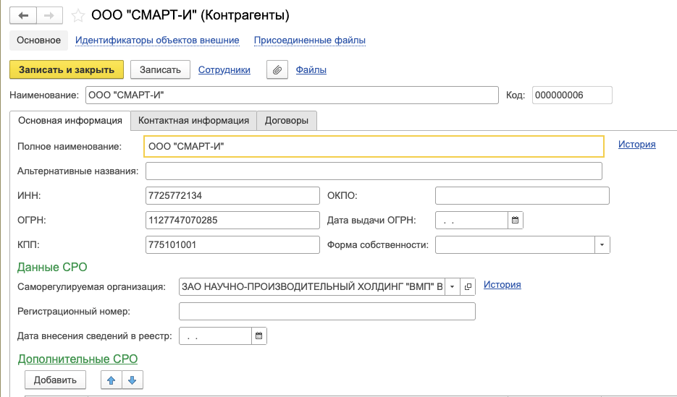Screen dimensions: 677x397
Task: Focus the Наименование input field
Action: coord(292,95)
